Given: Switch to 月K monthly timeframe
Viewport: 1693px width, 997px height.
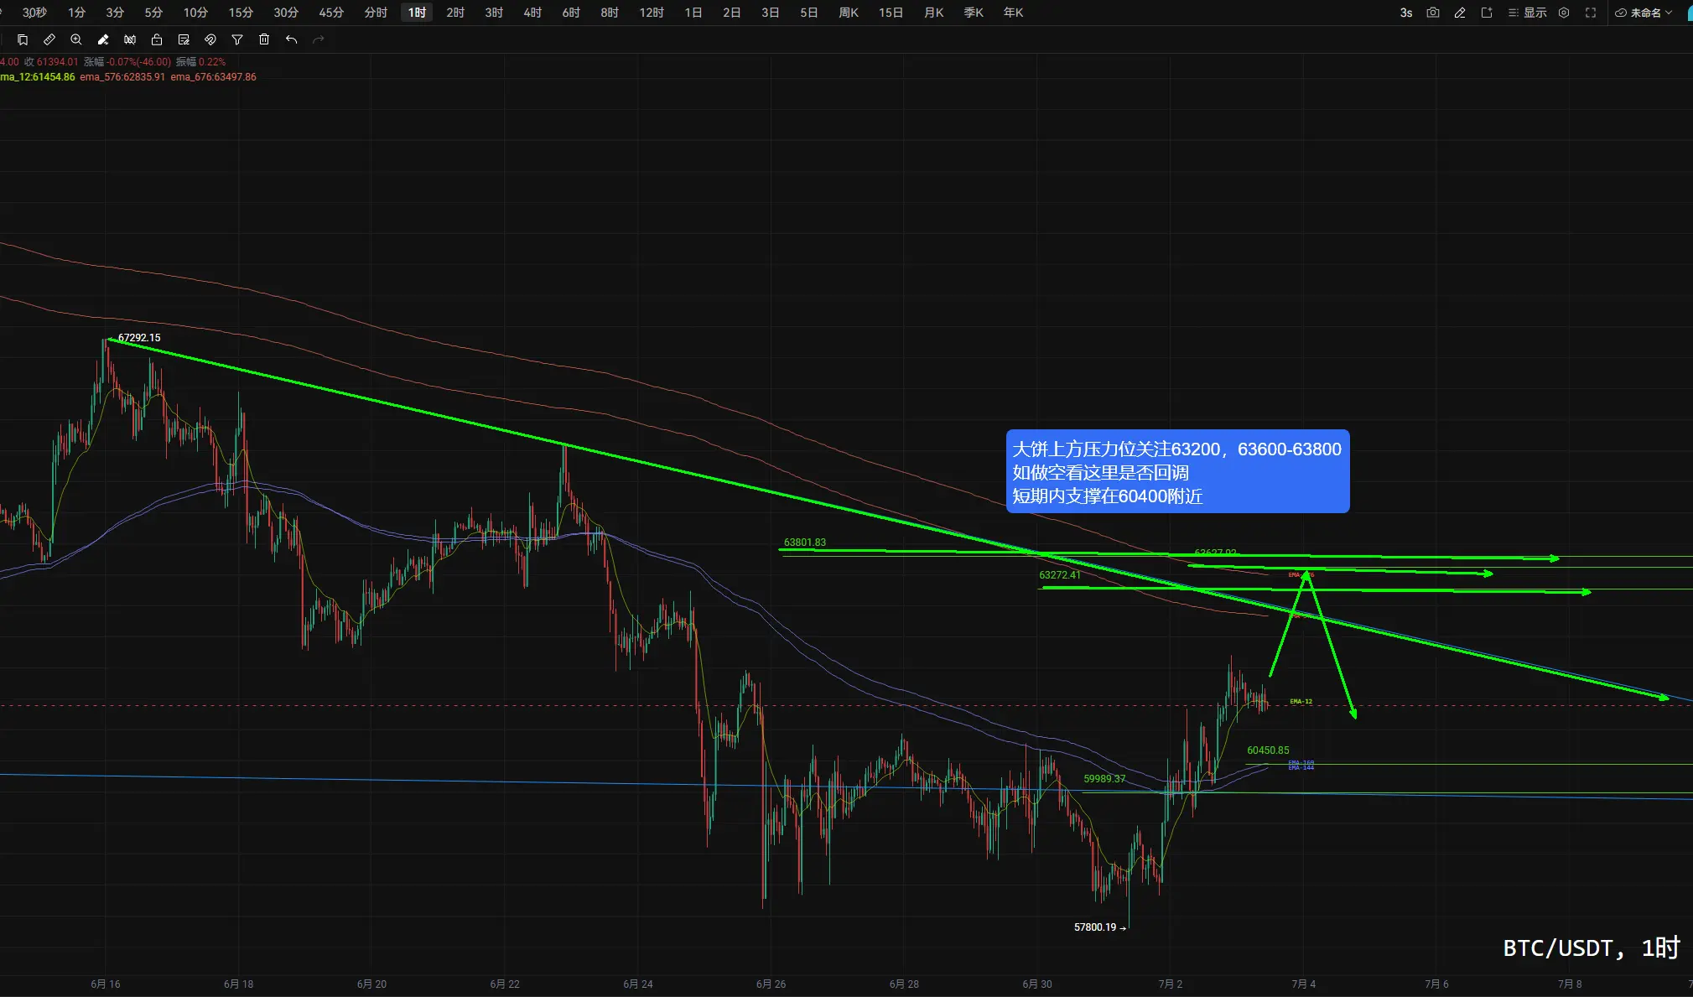Looking at the screenshot, I should point(934,13).
